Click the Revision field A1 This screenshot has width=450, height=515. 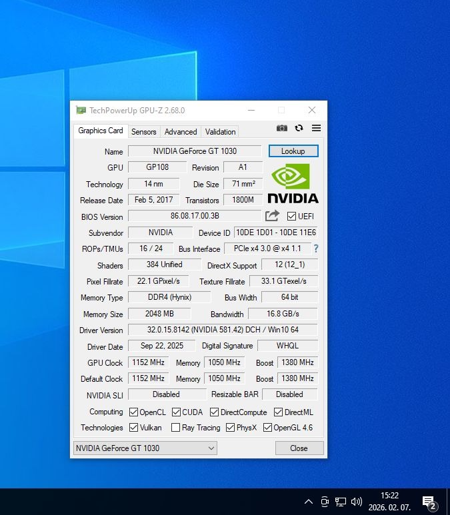coord(243,167)
